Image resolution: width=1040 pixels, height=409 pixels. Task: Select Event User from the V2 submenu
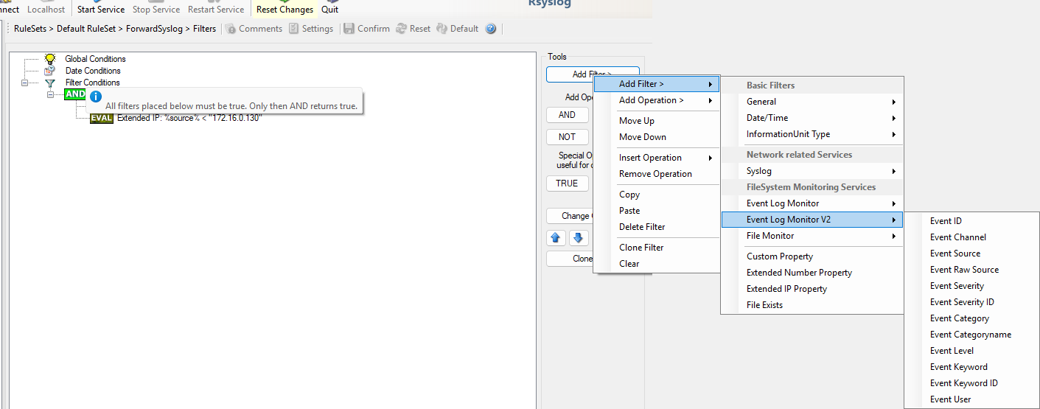pyautogui.click(x=971, y=399)
